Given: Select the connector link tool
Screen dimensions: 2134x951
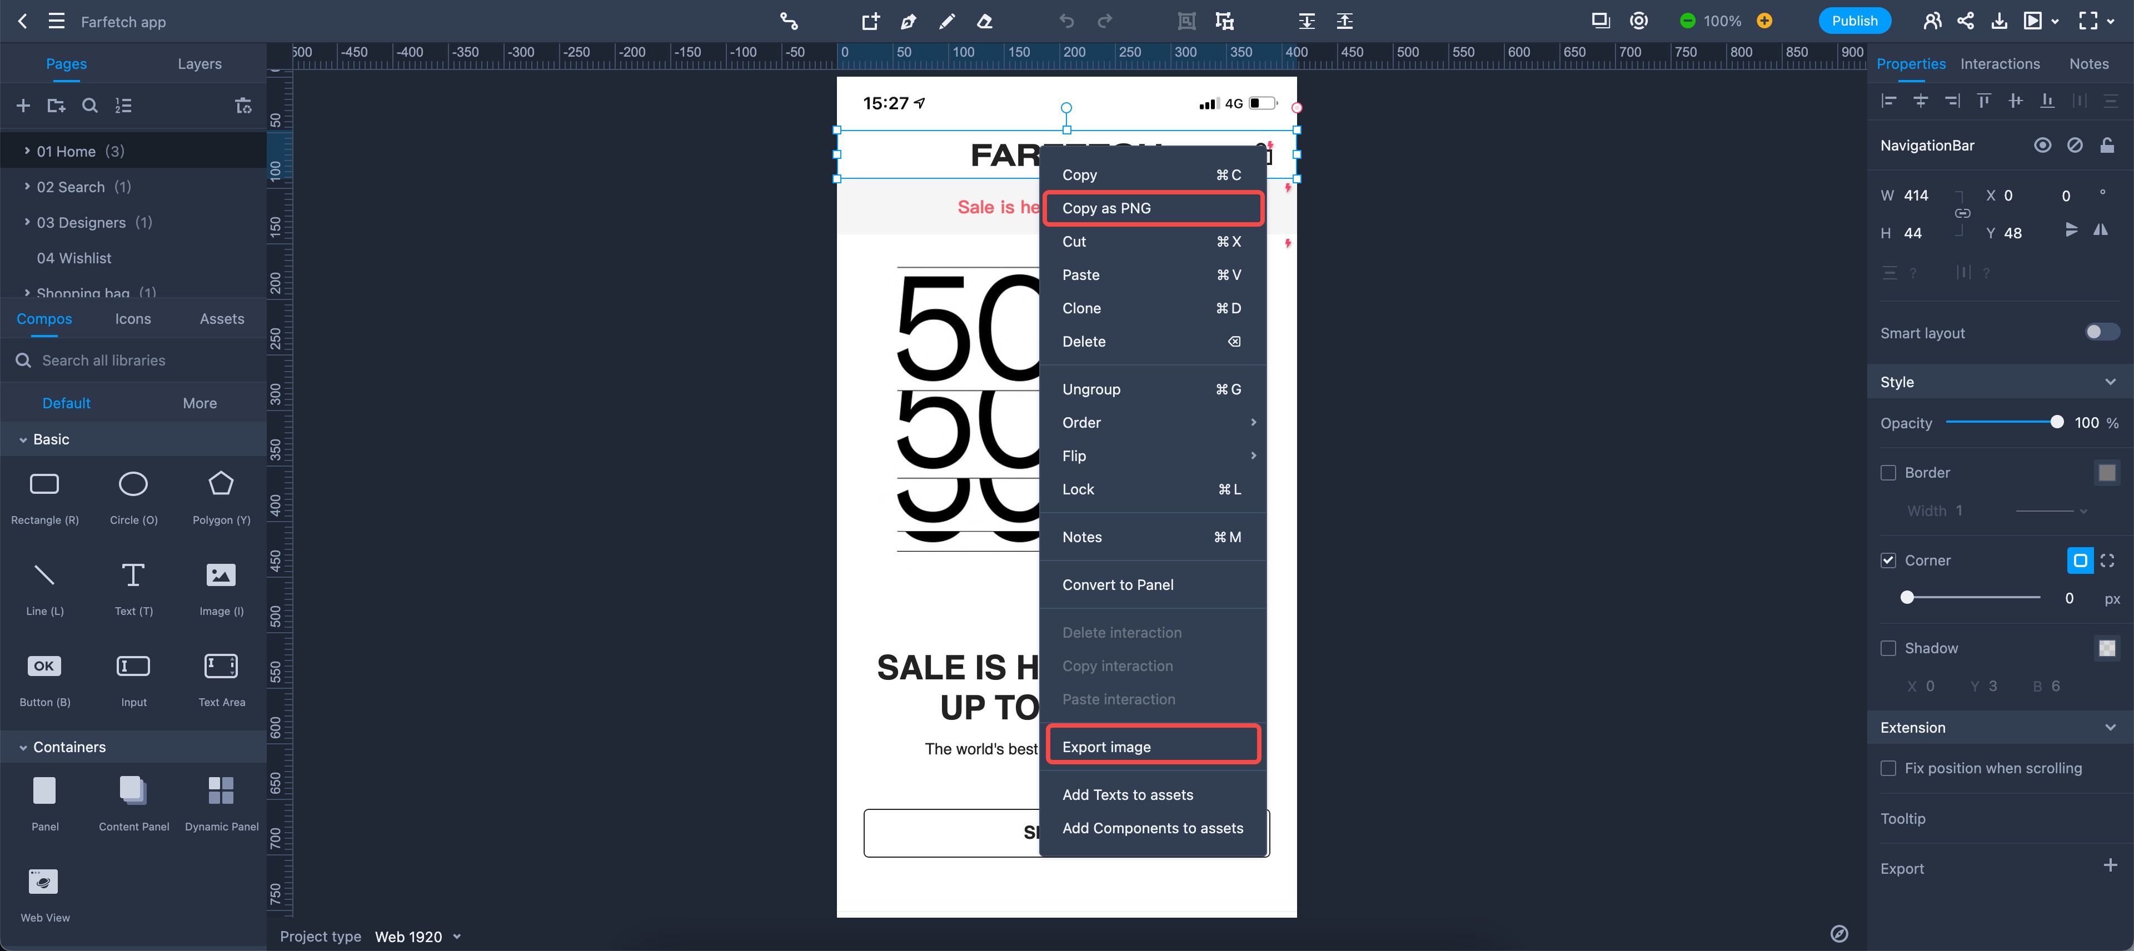Looking at the screenshot, I should (x=789, y=21).
